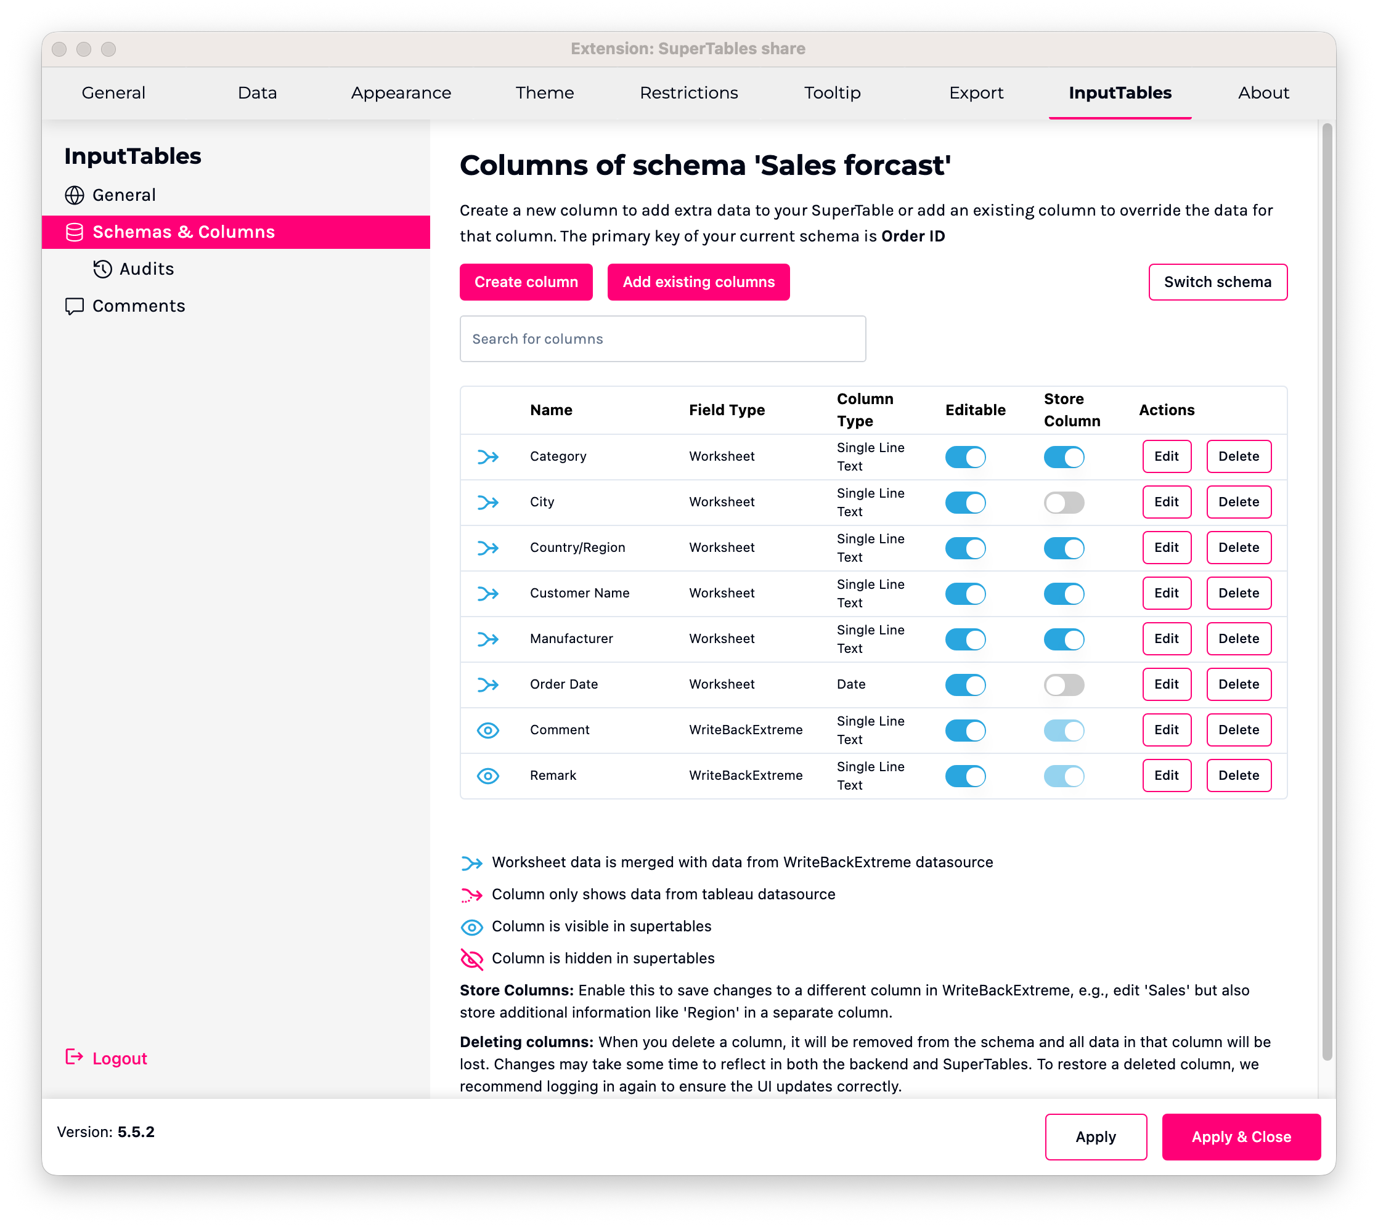The height and width of the screenshot is (1227, 1378).
Task: Click the Comments speech bubble icon
Action: coord(74,306)
